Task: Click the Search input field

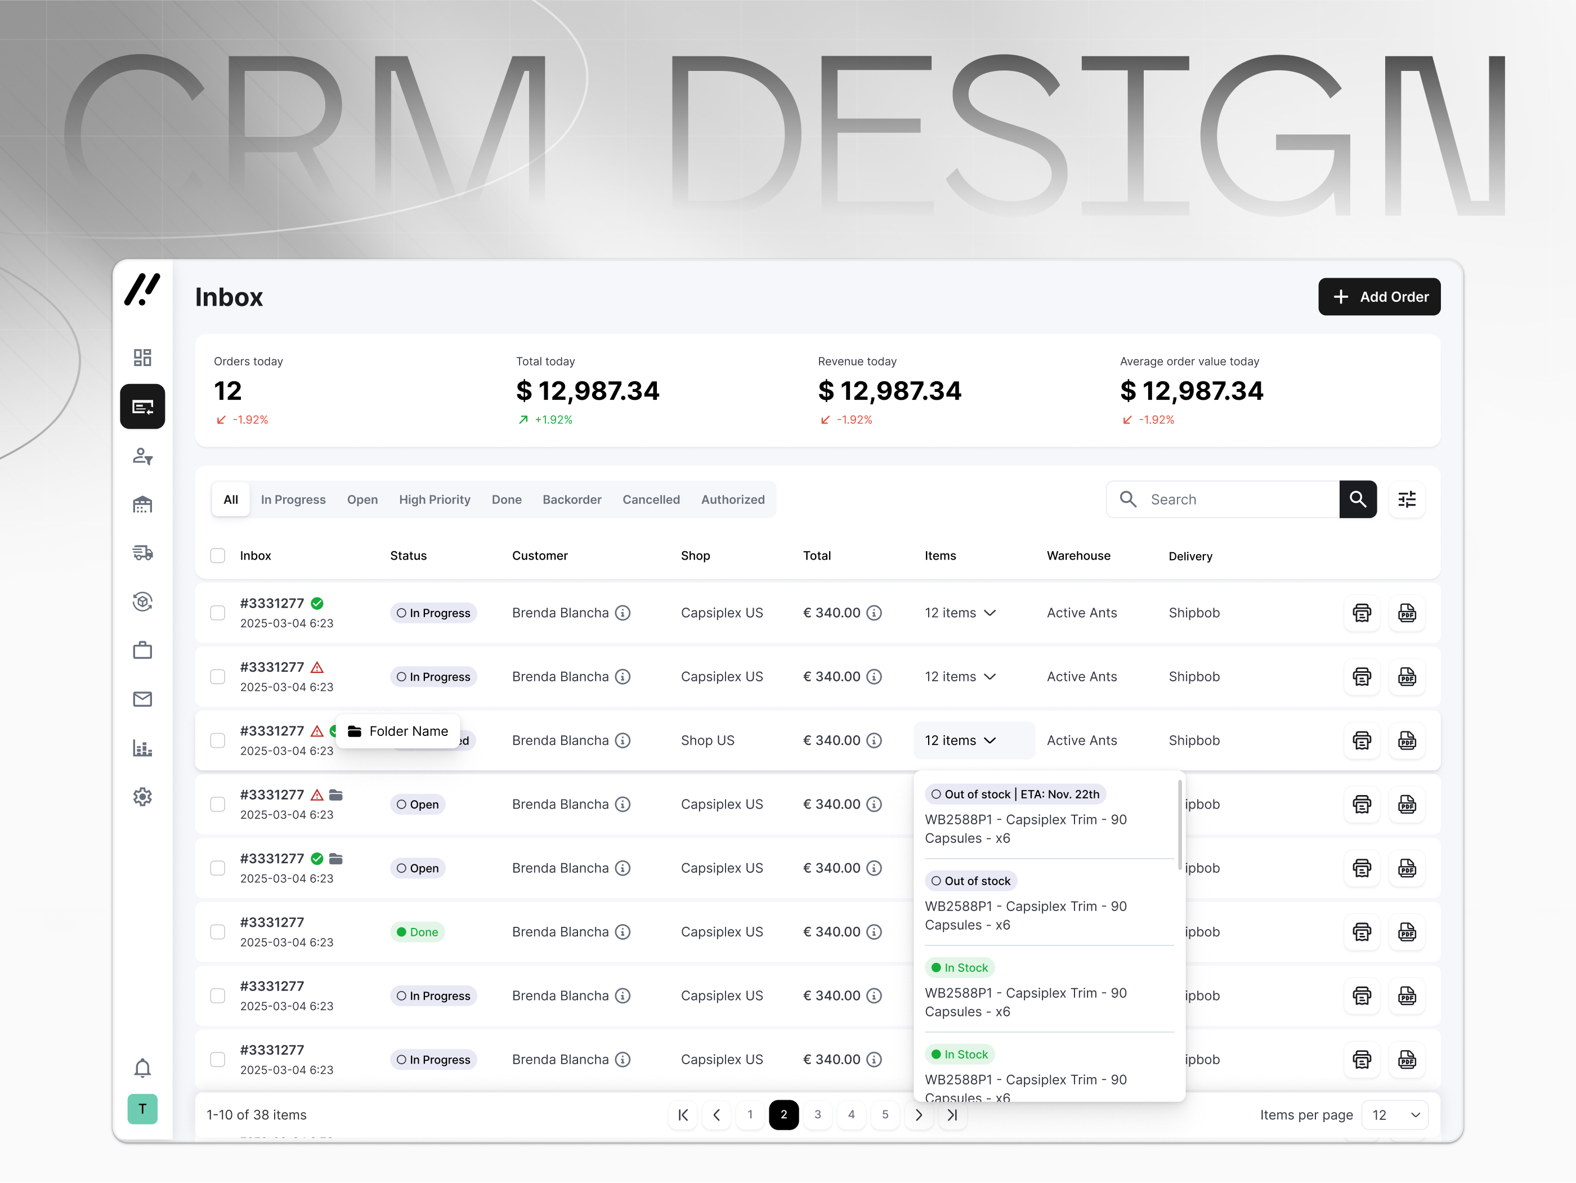Action: point(1224,499)
